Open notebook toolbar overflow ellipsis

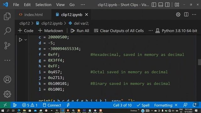pos(151,31)
